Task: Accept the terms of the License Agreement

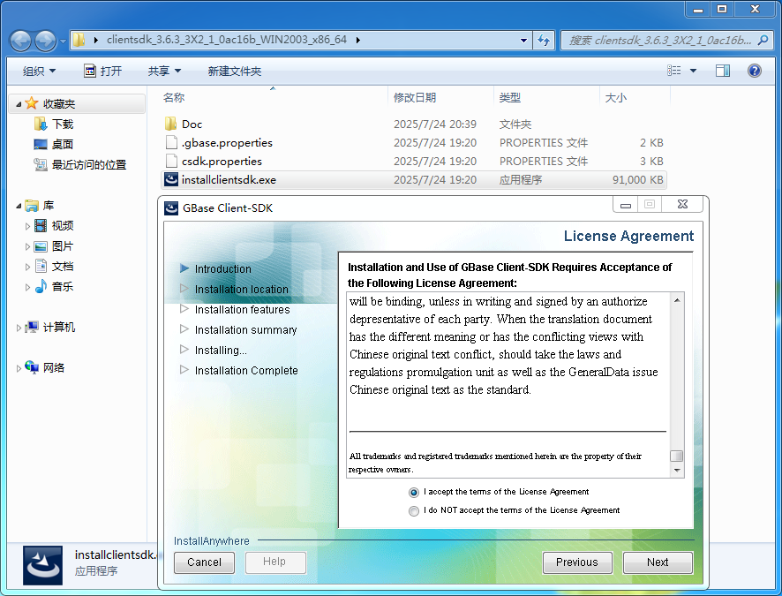Action: click(x=414, y=492)
